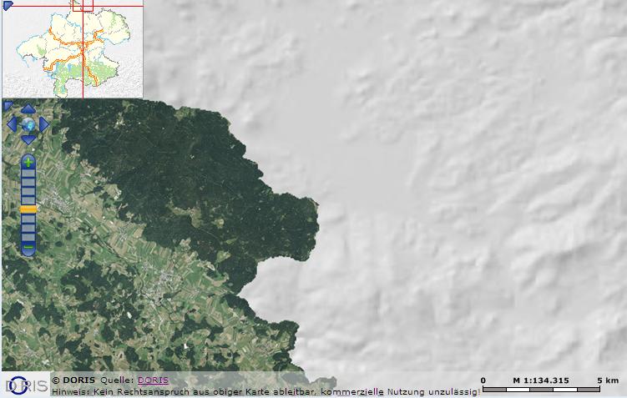Click the DORIS logo in bottom corner
This screenshot has height=398, width=627.
point(23,385)
